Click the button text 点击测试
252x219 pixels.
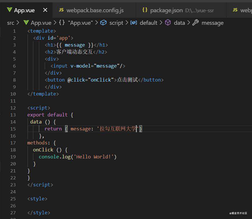point(127,80)
